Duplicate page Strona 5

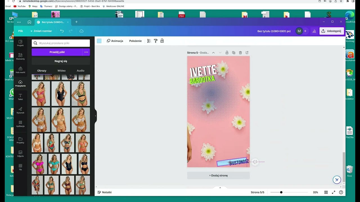233,52
